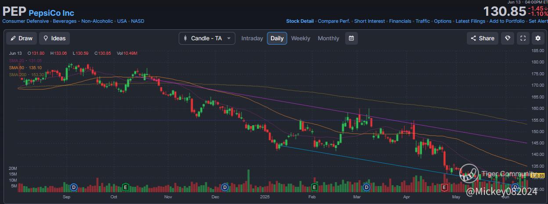Open the NASD exchange link
Image resolution: width=548 pixels, height=204 pixels.
tap(137, 21)
